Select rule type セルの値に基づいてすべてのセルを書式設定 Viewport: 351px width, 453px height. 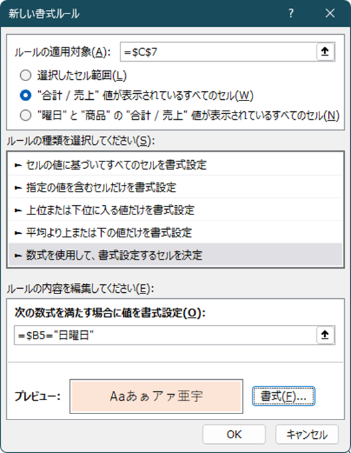(x=175, y=165)
